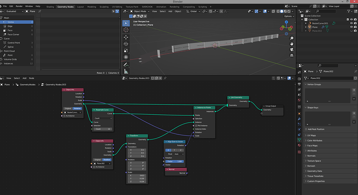Image resolution: width=358 pixels, height=195 pixels.
Task: Open the Tool properties tab icon
Action: coord(299,72)
